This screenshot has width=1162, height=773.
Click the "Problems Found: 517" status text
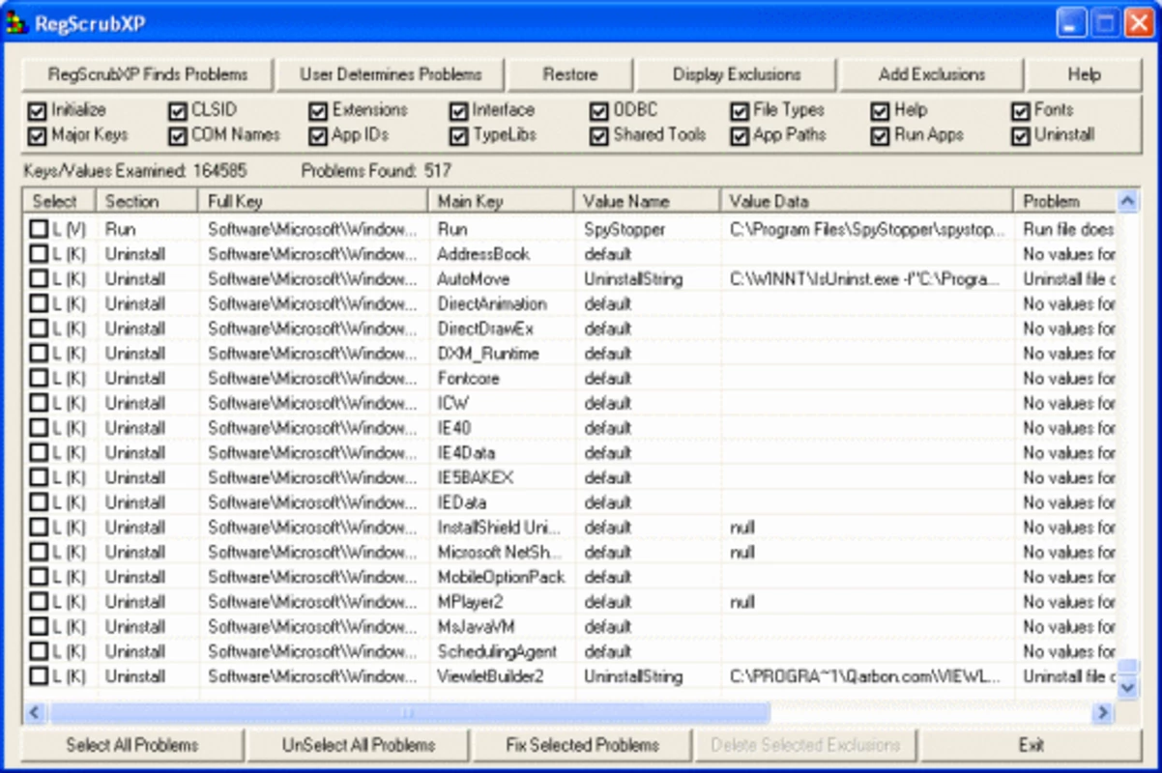(x=376, y=171)
